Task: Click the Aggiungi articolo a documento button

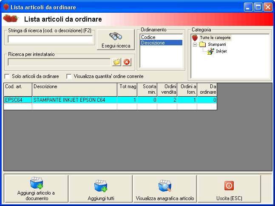Action: [x=36, y=189]
